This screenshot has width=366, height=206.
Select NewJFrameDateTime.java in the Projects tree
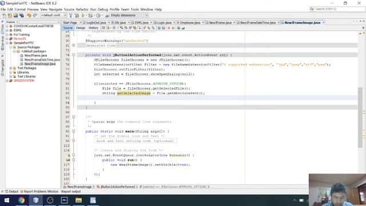42,60
